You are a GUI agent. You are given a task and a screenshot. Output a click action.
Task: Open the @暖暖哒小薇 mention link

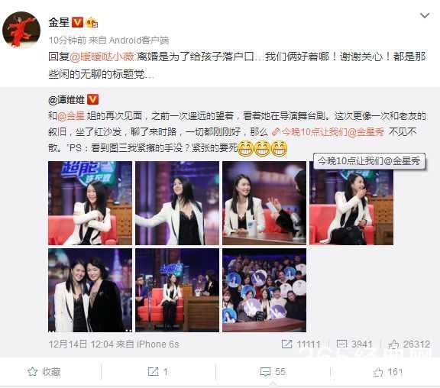tap(102, 57)
